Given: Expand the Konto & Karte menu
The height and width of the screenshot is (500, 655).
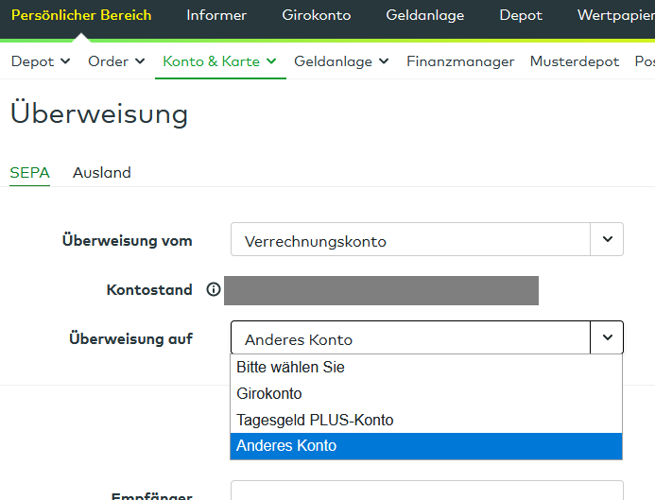Looking at the screenshot, I should point(219,61).
